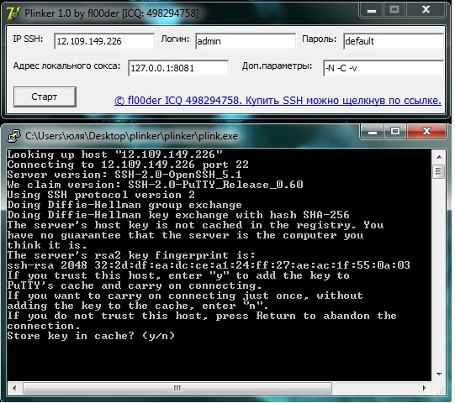This screenshot has height=403, width=455.
Task: Maximize the plink.exe console window
Action: 395,132
